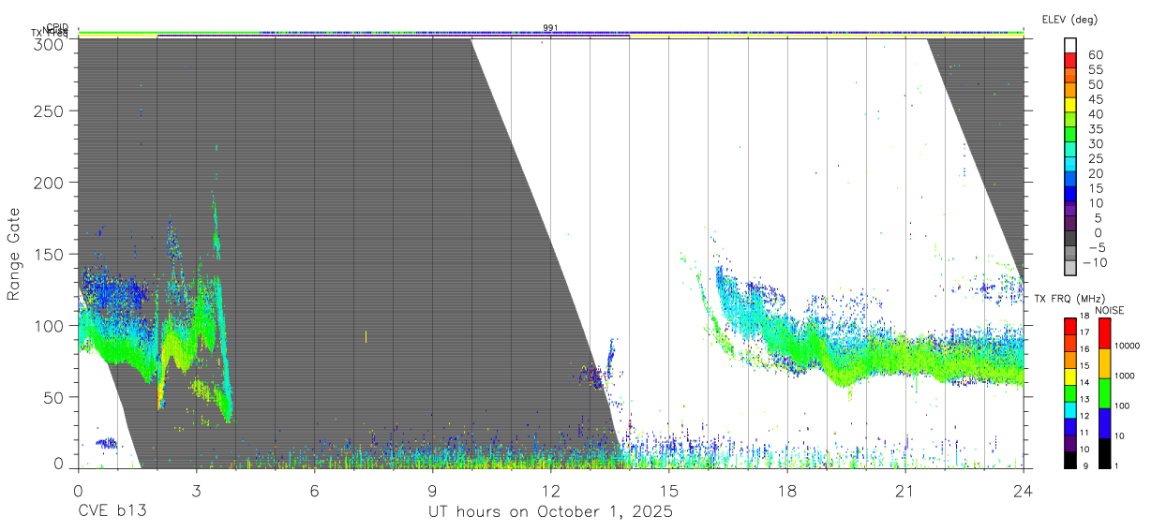1151x531 pixels.
Task: Select the red TX FRQ swatch between 17 and 18
Action: tap(1070, 326)
